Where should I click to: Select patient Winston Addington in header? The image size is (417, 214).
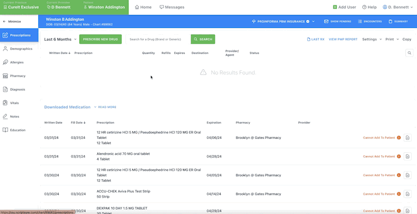point(105,7)
